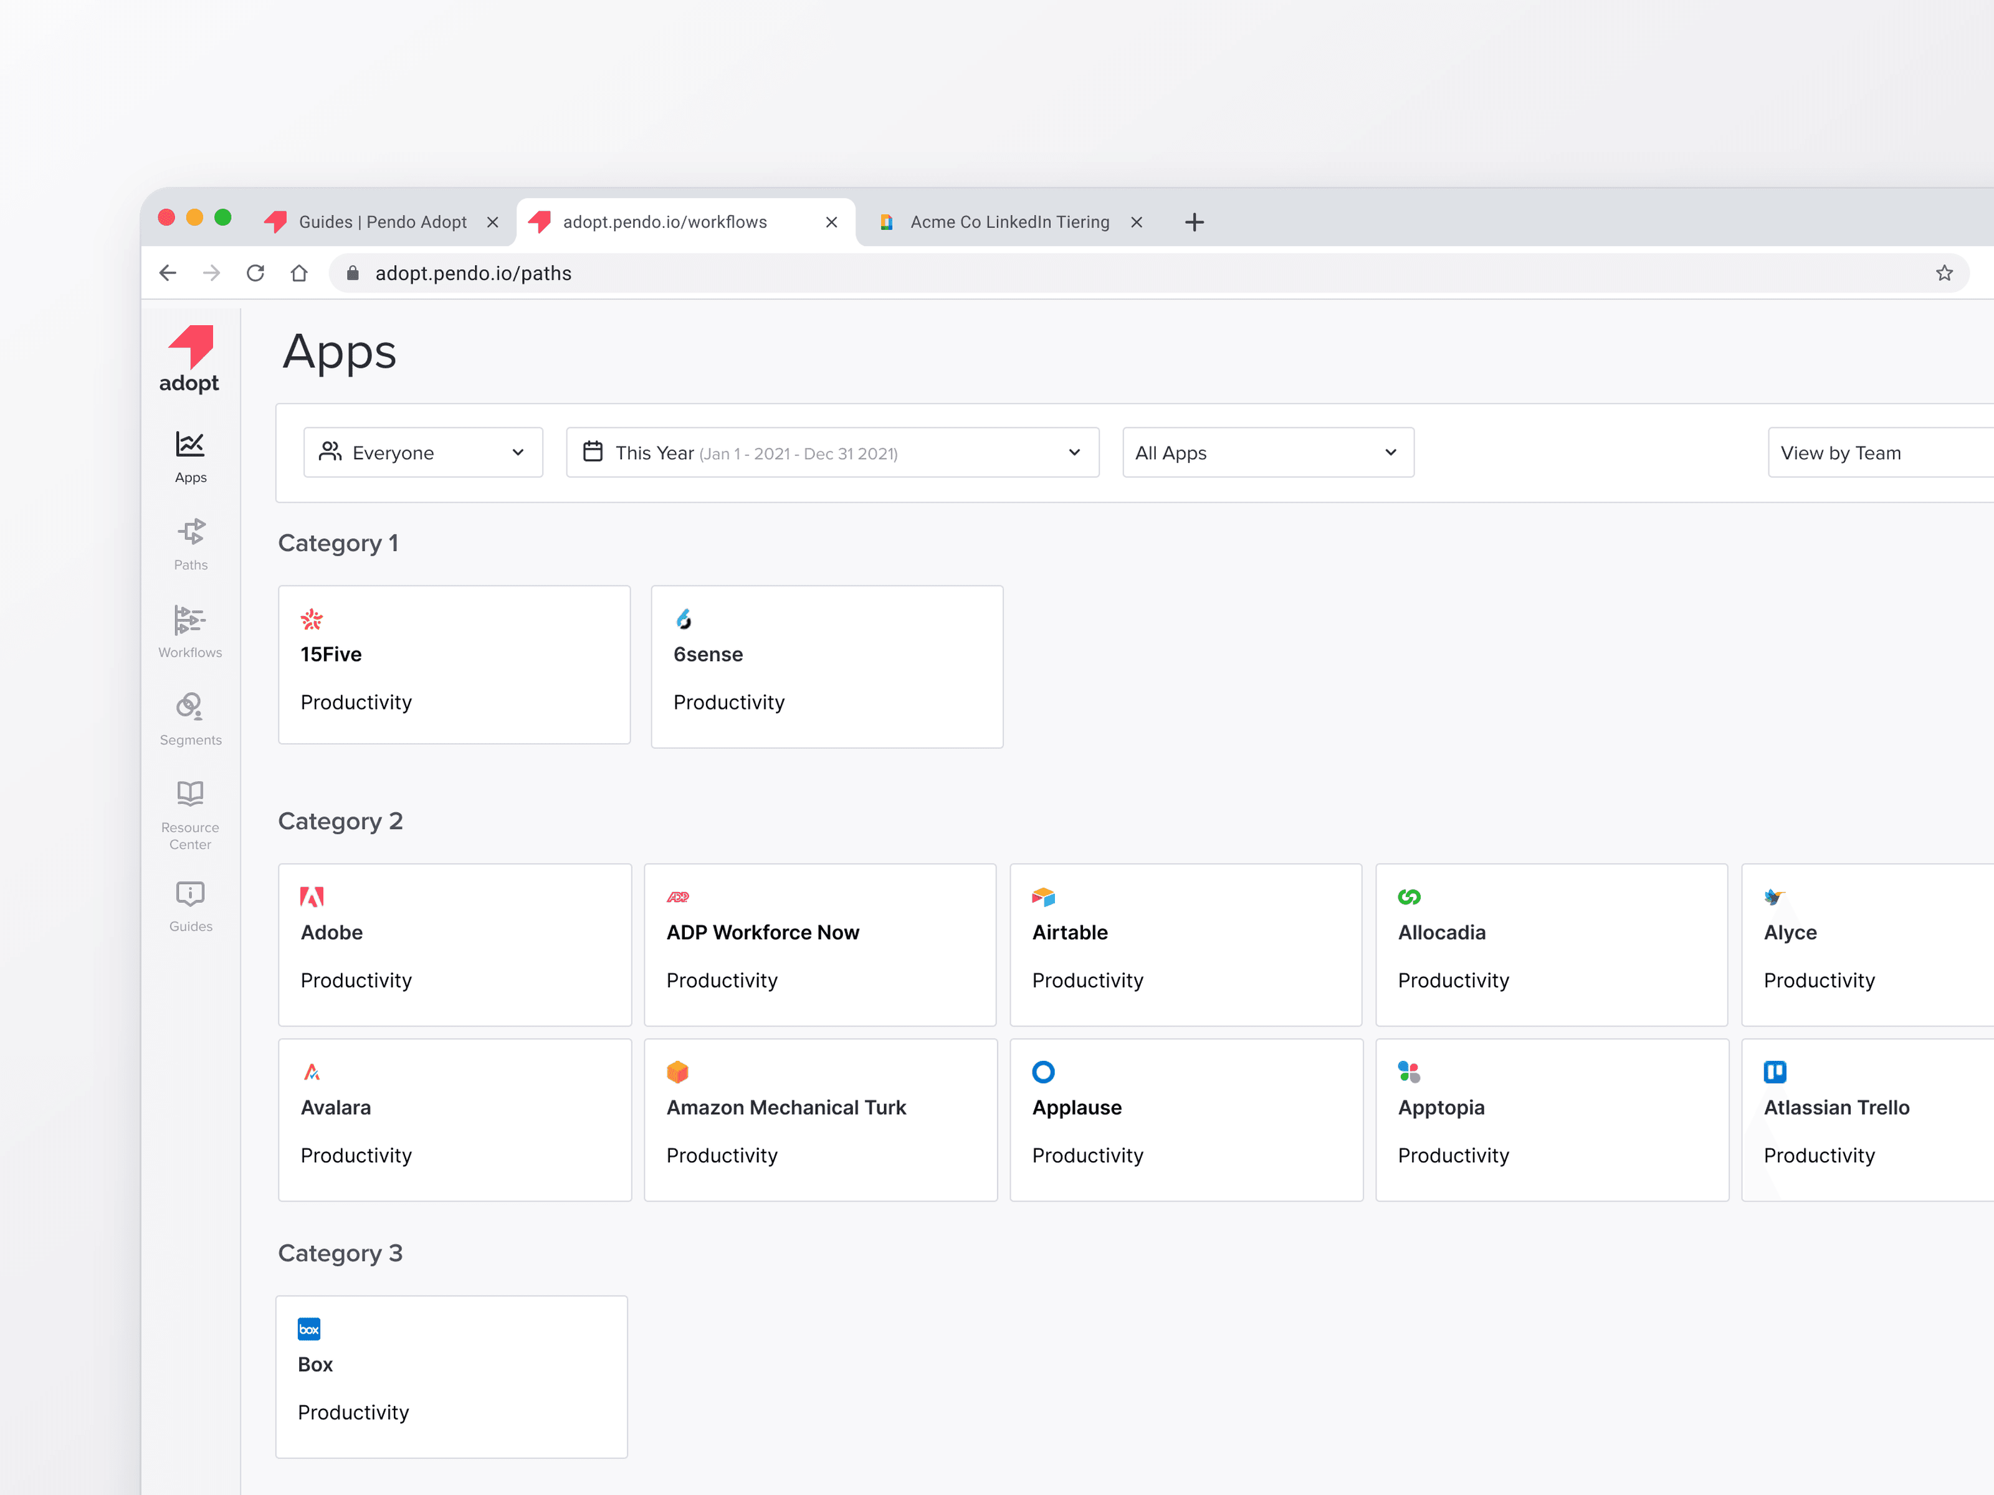The height and width of the screenshot is (1495, 1994).
Task: Open the This Year date range dropdown
Action: pos(833,452)
